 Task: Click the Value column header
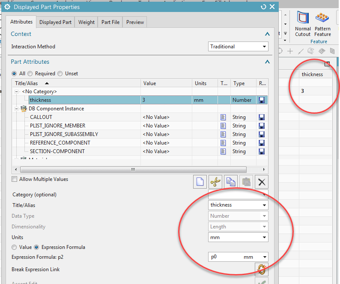tap(166, 83)
